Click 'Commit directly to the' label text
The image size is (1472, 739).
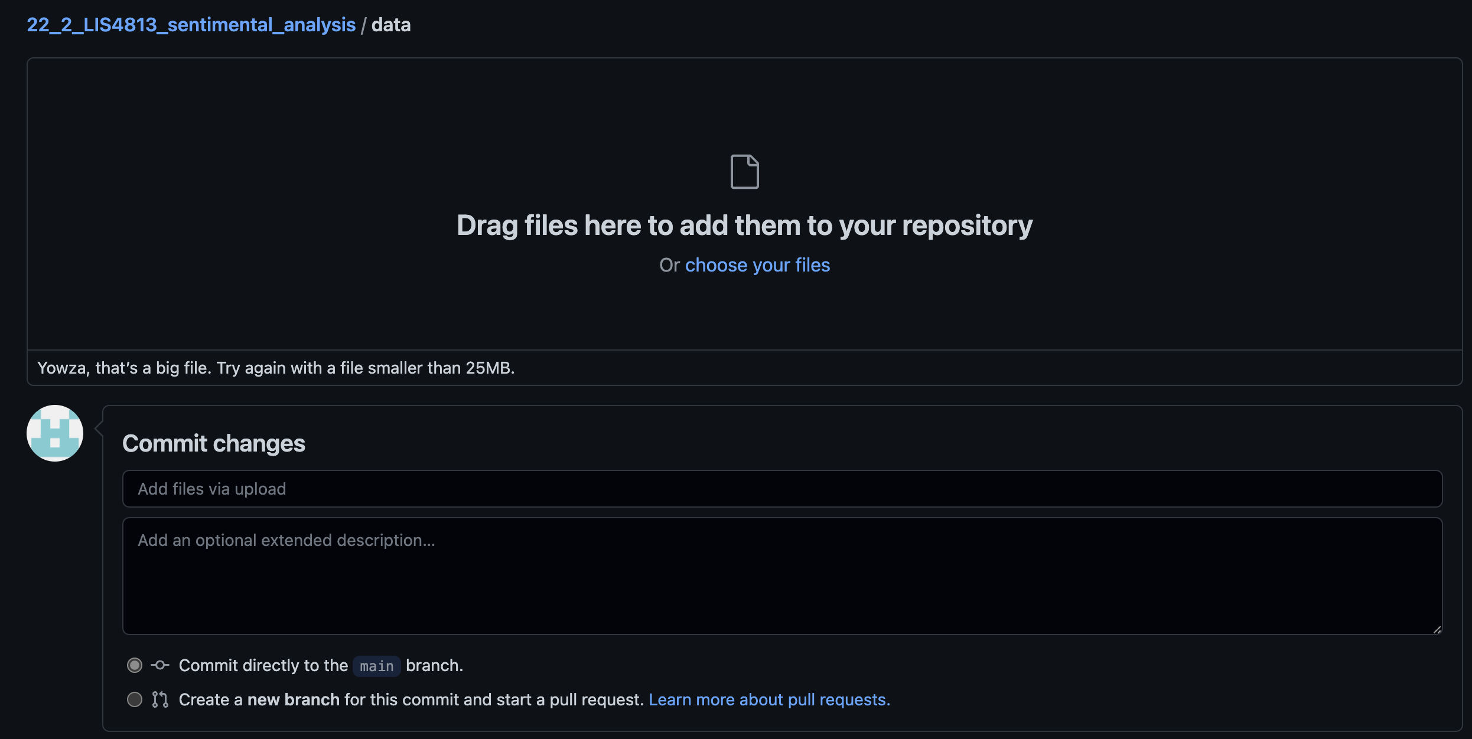click(x=263, y=665)
